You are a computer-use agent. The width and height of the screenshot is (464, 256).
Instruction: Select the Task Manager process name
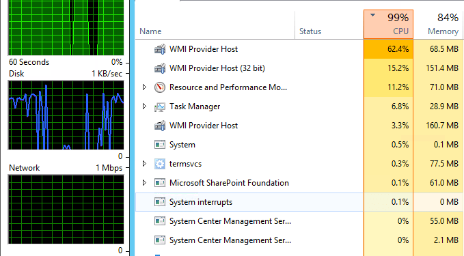point(195,106)
